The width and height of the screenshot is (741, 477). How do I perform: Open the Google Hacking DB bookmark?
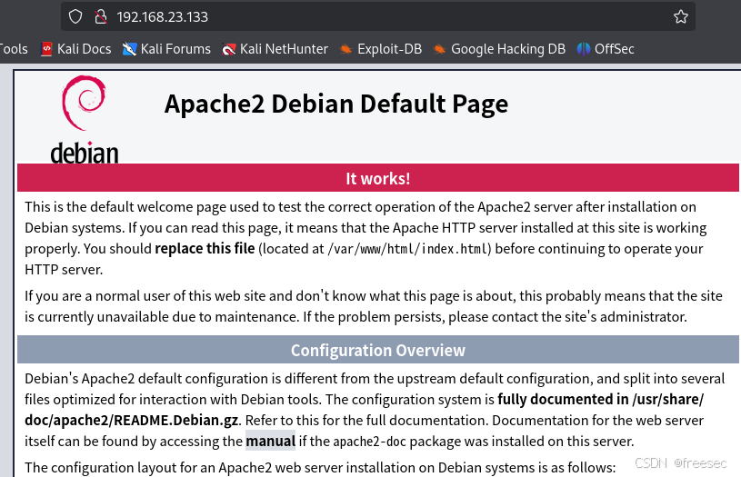point(499,49)
